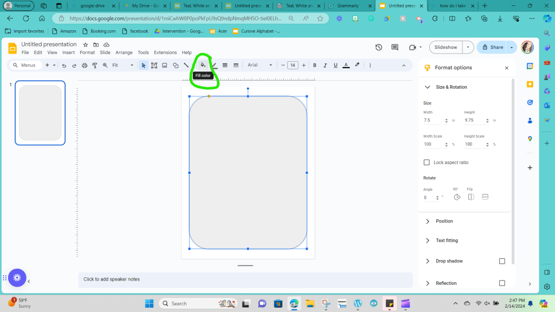Toggle the Drop shadow checkbox
This screenshot has height=312, width=555.
pos(502,261)
